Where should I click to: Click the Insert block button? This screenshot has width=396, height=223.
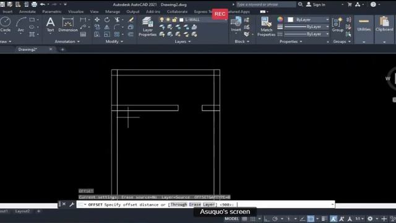coord(236,25)
